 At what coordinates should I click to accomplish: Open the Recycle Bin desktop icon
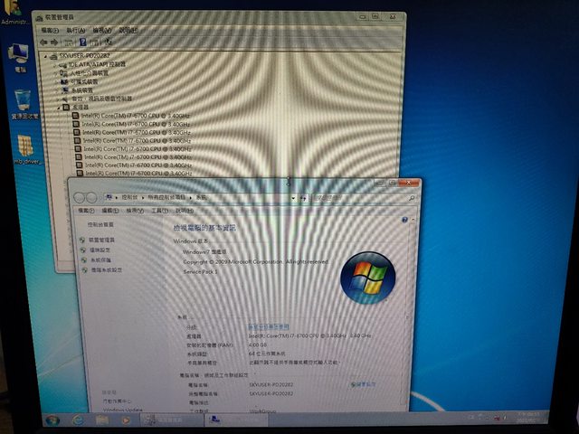tap(24, 99)
